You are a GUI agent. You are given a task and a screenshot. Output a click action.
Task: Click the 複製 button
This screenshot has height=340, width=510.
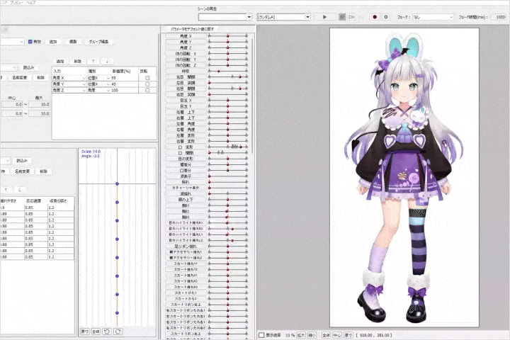(73, 42)
